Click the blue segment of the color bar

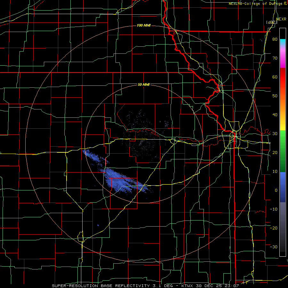point(283,187)
